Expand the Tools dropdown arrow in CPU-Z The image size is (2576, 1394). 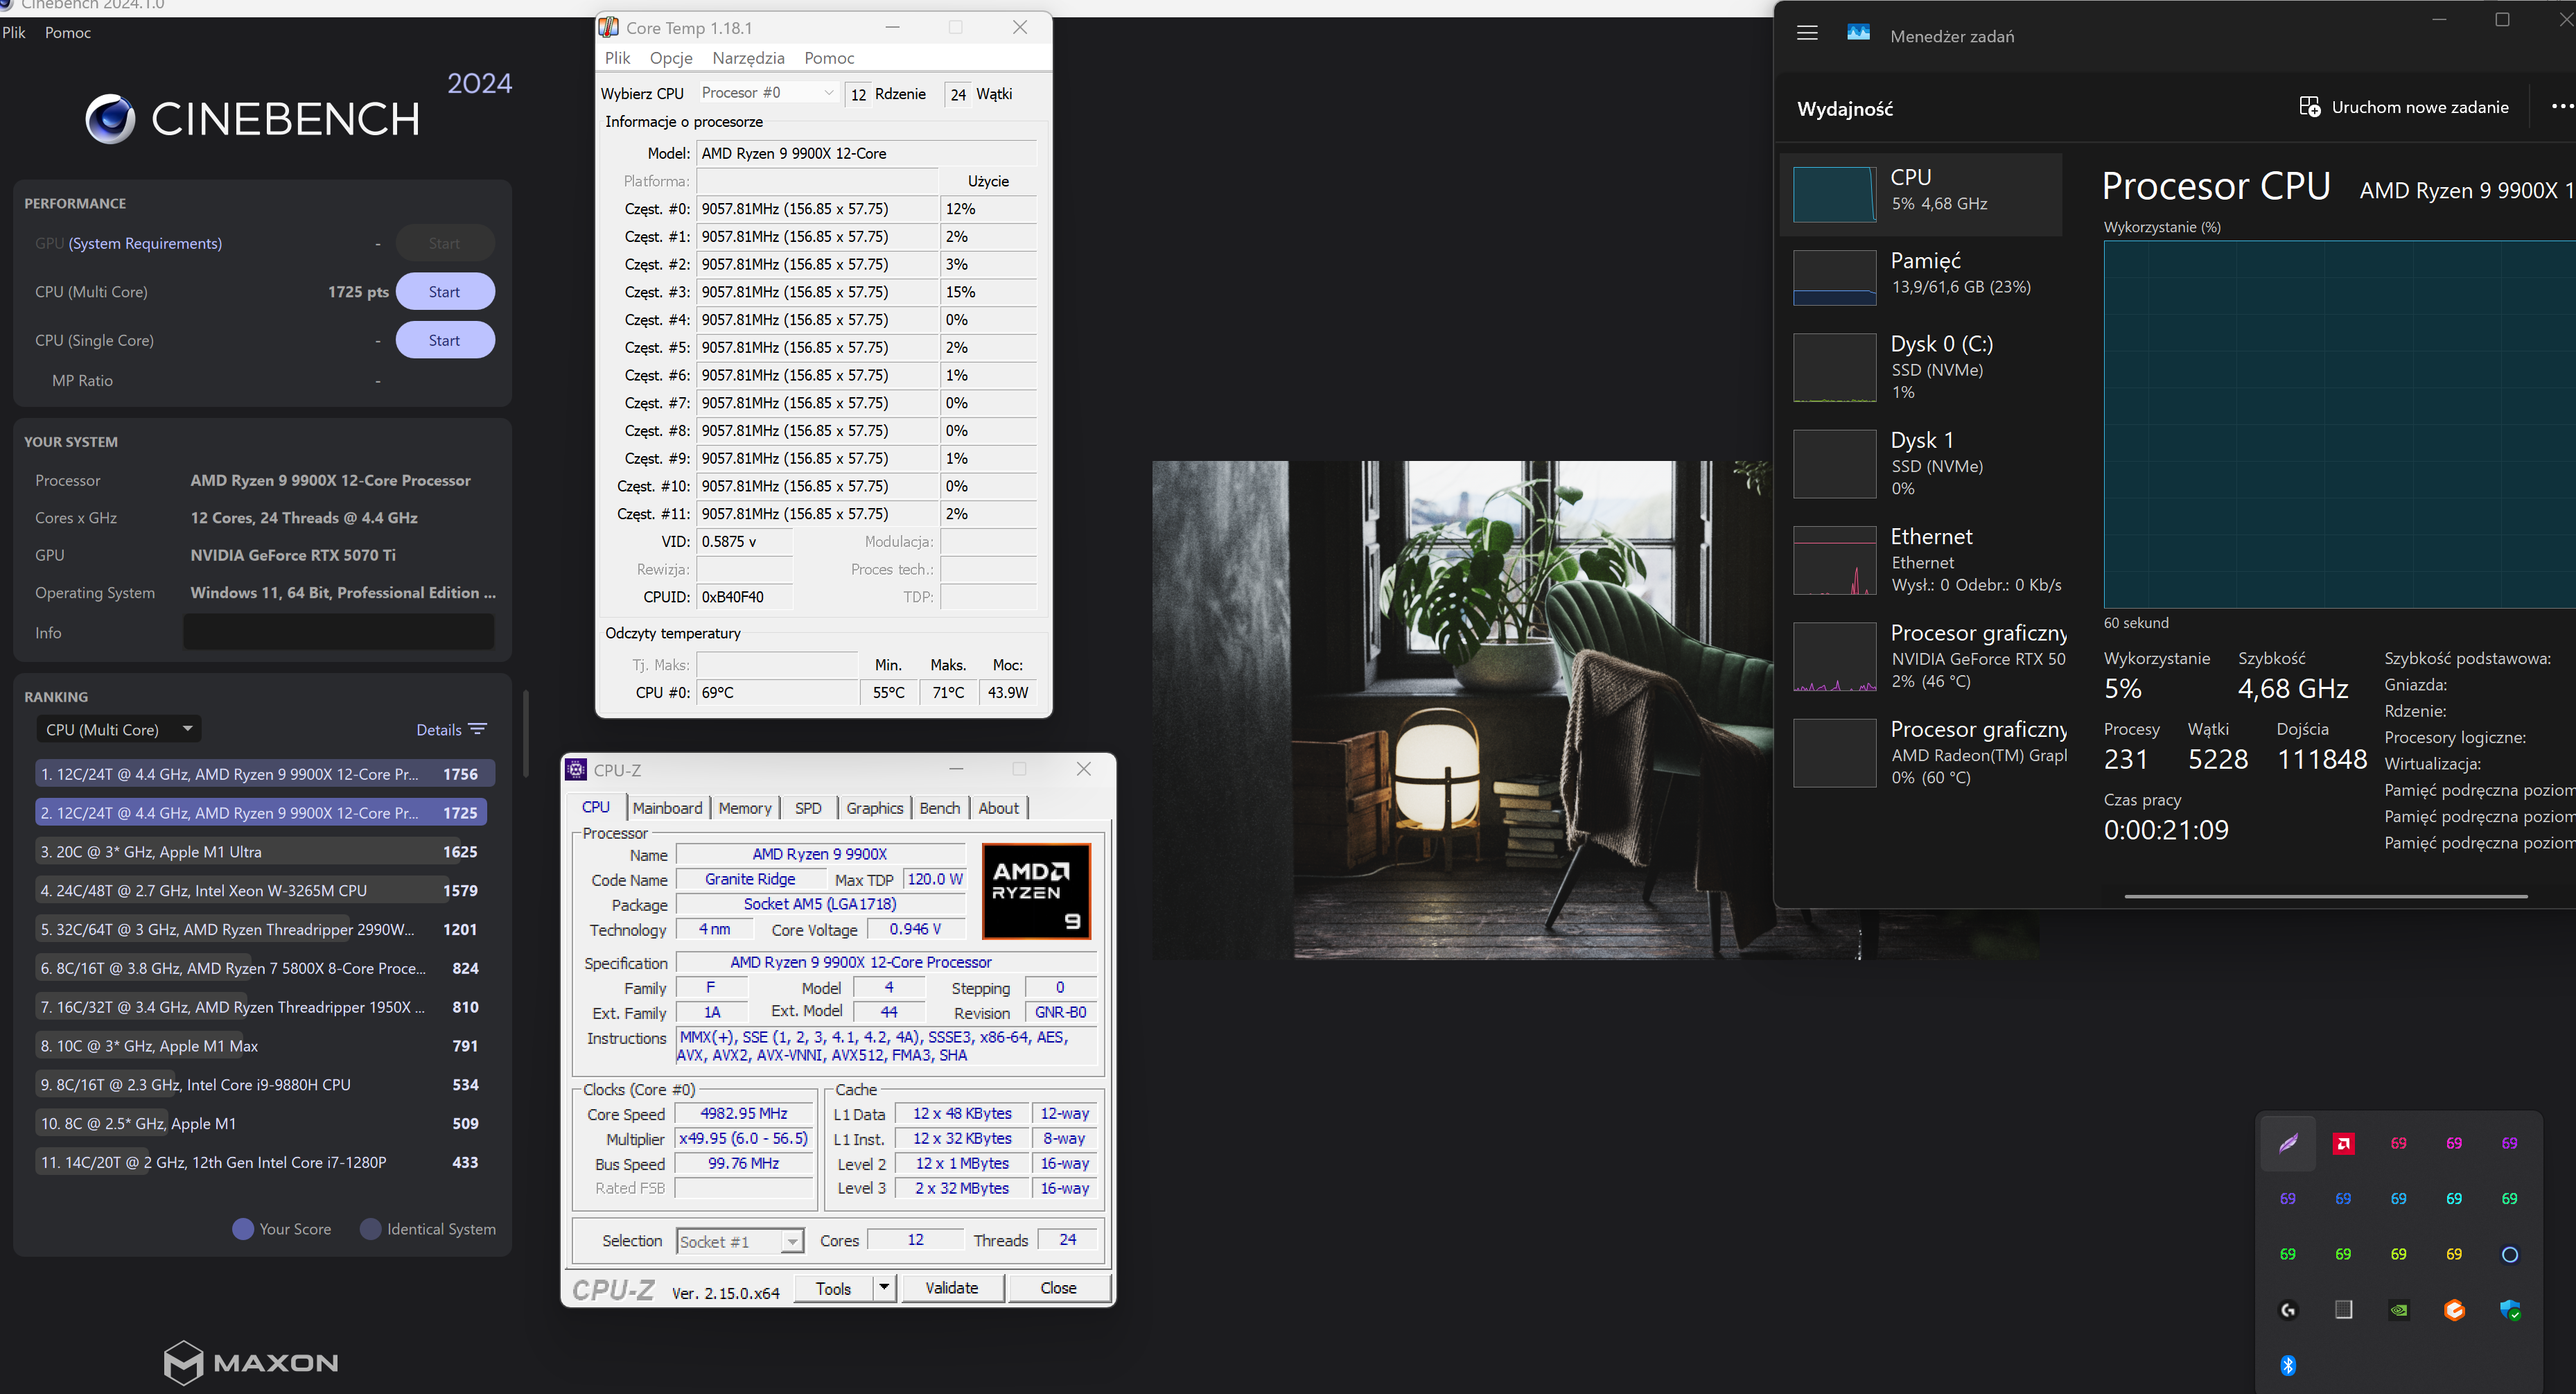(884, 1287)
